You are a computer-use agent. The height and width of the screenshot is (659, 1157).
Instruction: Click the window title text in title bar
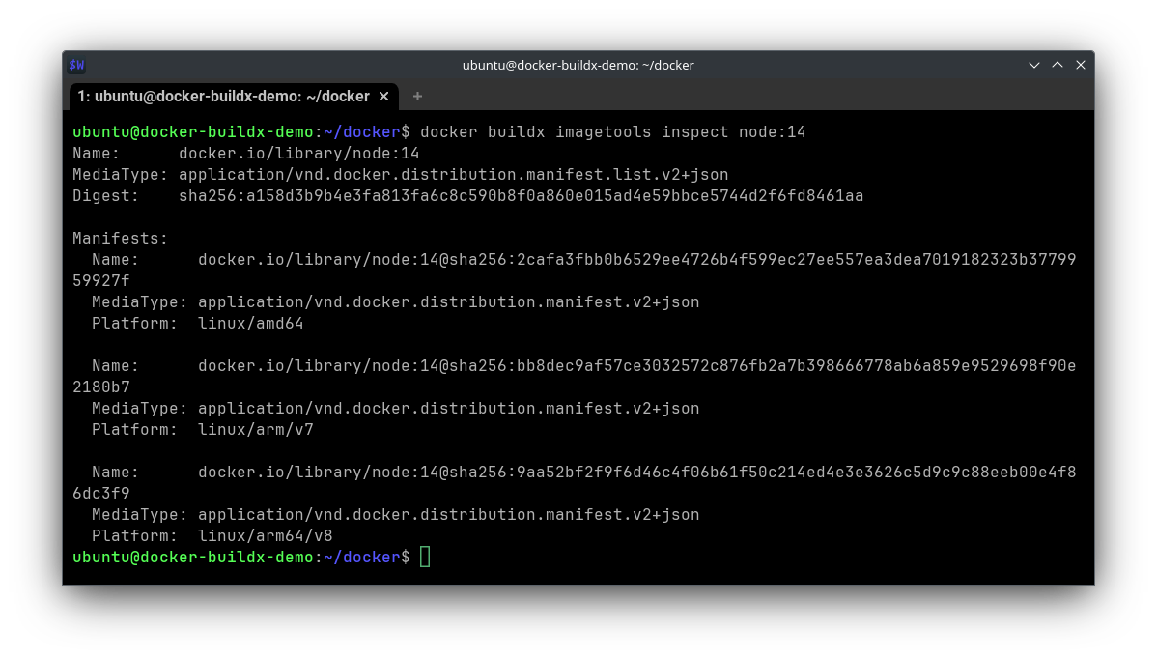[578, 66]
